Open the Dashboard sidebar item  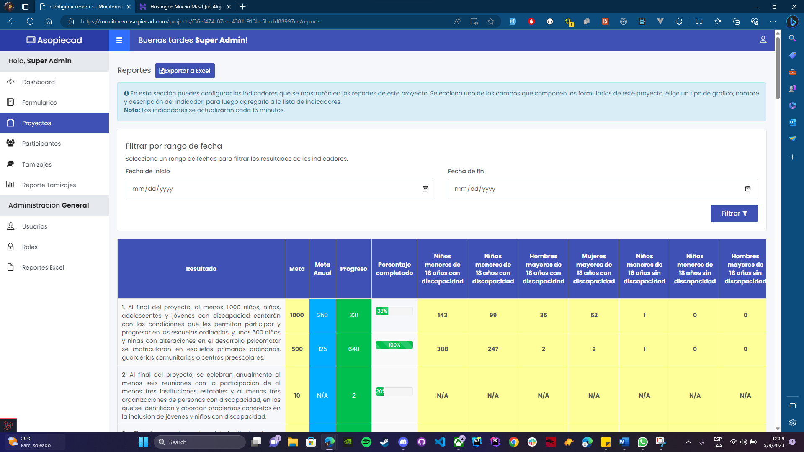[38, 82]
